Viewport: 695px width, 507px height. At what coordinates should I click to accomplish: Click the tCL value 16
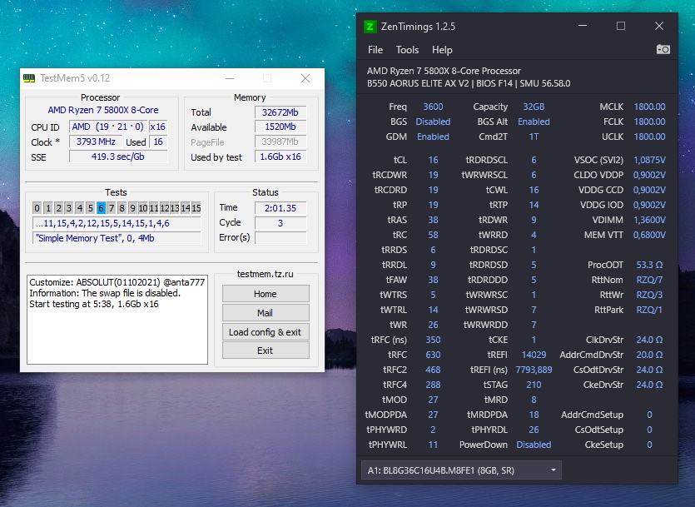[433, 160]
